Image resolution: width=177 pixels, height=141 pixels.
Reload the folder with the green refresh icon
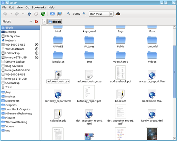point(43,14)
